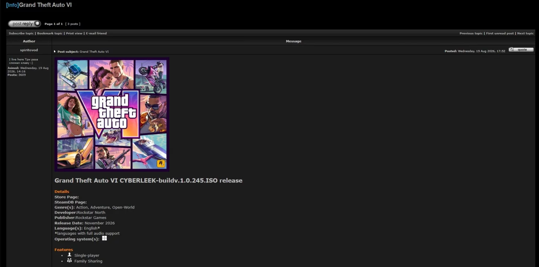
Task: Click the Author column header
Action: tap(29, 41)
